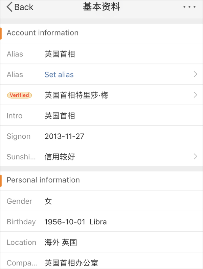Tap the Location value 海外 英国
This screenshot has width=203, height=269.
[61, 242]
